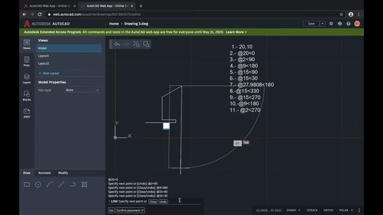Click the Zoom Extents icon in canvas toolbar
Image resolution: width=383 pixels, height=215 pixels.
(136, 44)
